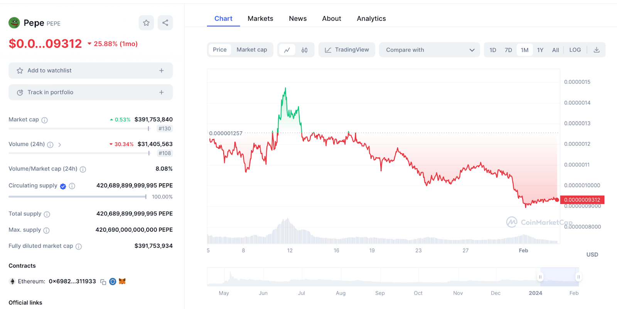Click Ethereum contract address 0×6982...311933

tap(72, 281)
